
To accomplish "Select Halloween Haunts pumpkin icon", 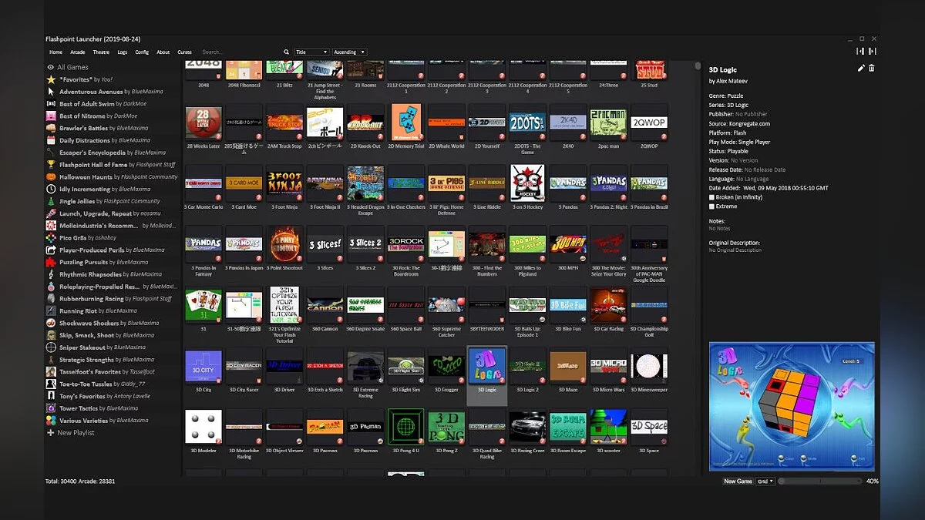I will (51, 176).
